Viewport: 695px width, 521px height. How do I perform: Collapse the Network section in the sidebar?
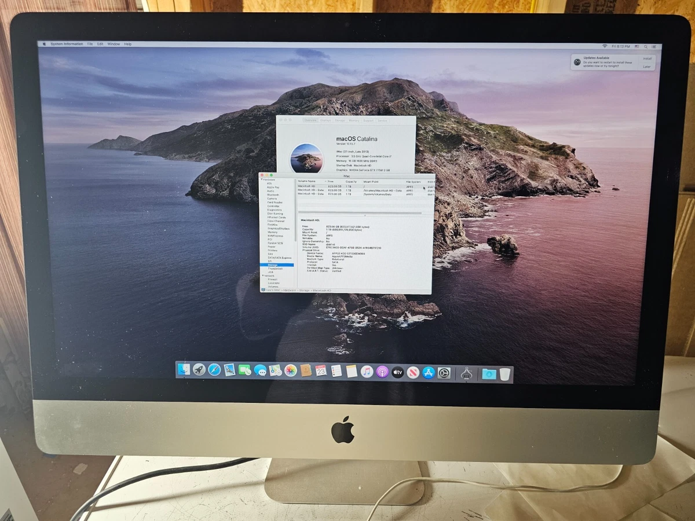(x=262, y=276)
